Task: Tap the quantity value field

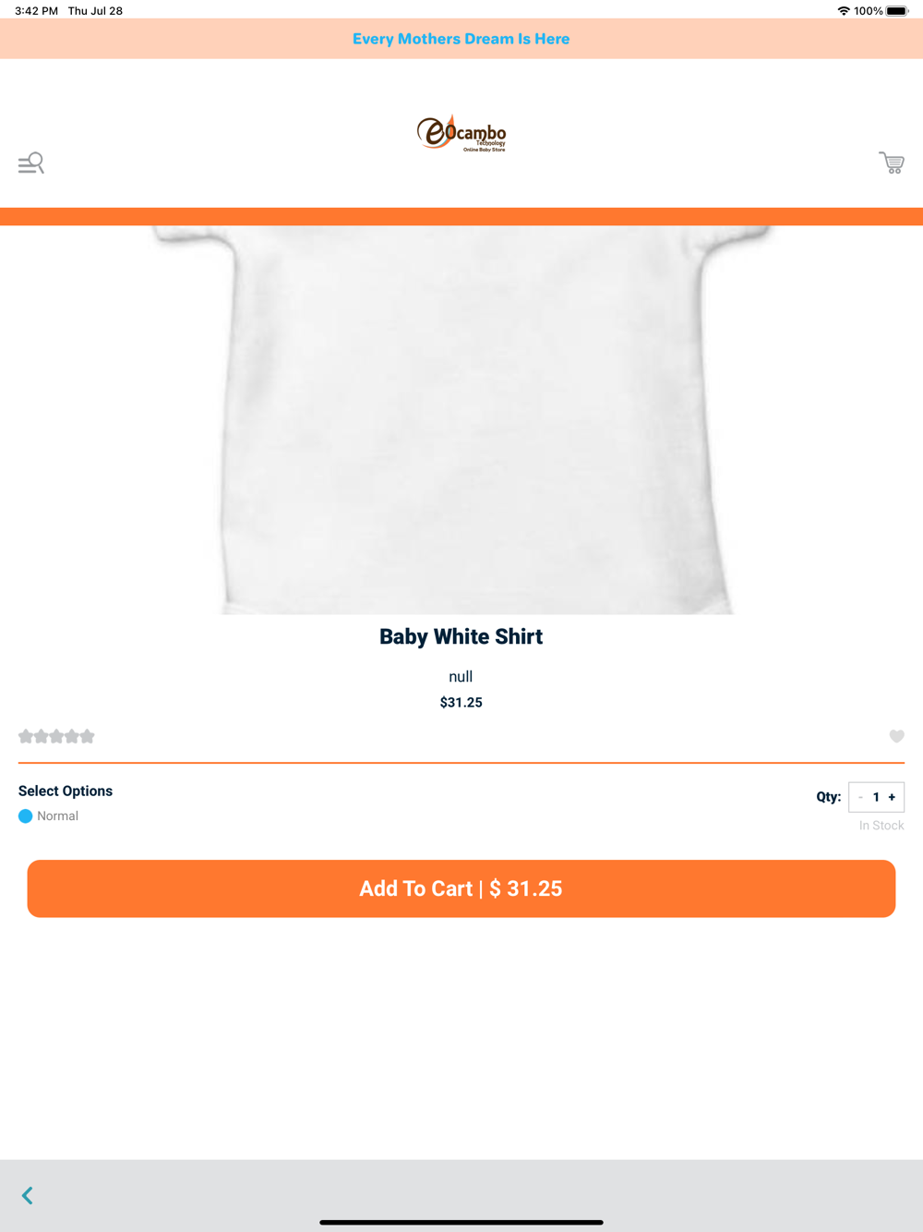Action: pyautogui.click(x=876, y=797)
